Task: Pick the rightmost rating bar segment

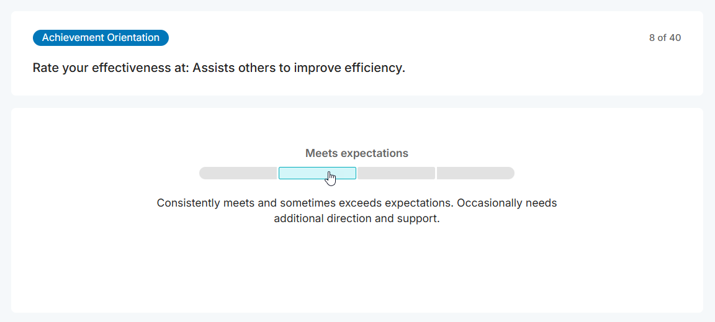Action: [x=475, y=173]
